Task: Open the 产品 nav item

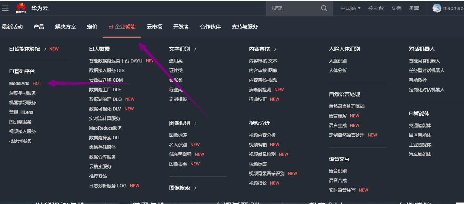Action: (x=39, y=27)
